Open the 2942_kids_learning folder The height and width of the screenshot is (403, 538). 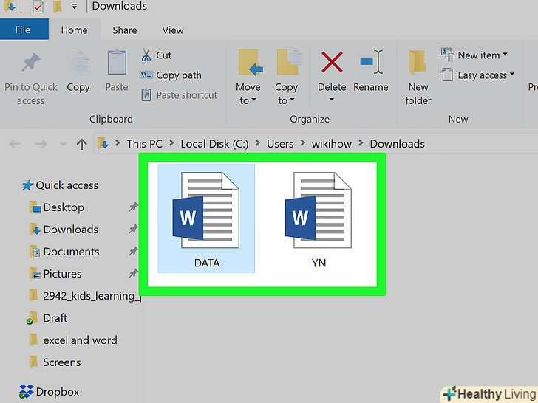pyautogui.click(x=92, y=296)
